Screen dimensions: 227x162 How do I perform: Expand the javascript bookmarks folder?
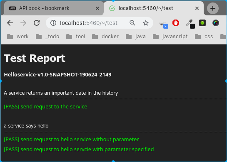[x=170, y=37]
